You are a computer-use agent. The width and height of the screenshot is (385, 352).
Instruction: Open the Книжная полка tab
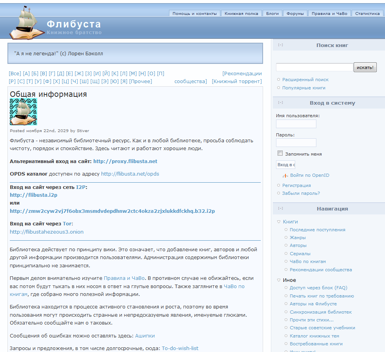tap(242, 13)
